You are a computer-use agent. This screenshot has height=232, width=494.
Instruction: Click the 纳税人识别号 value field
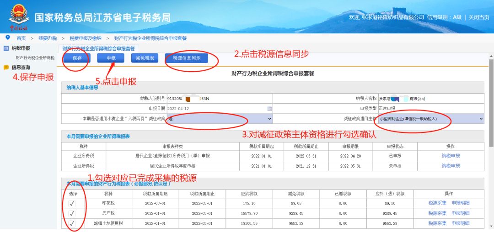pyautogui.click(x=220, y=99)
